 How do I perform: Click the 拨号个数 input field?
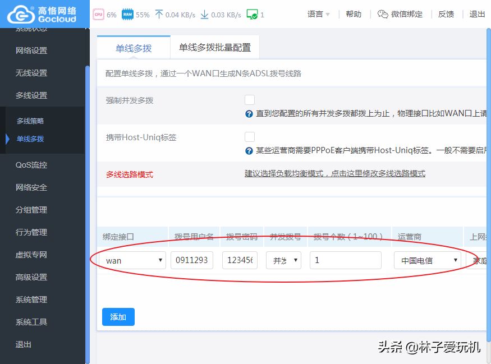click(x=345, y=260)
